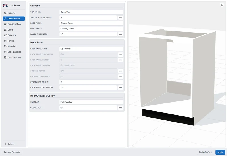Go to the Drawers section
This screenshot has width=227, height=156.
tap(14, 35)
